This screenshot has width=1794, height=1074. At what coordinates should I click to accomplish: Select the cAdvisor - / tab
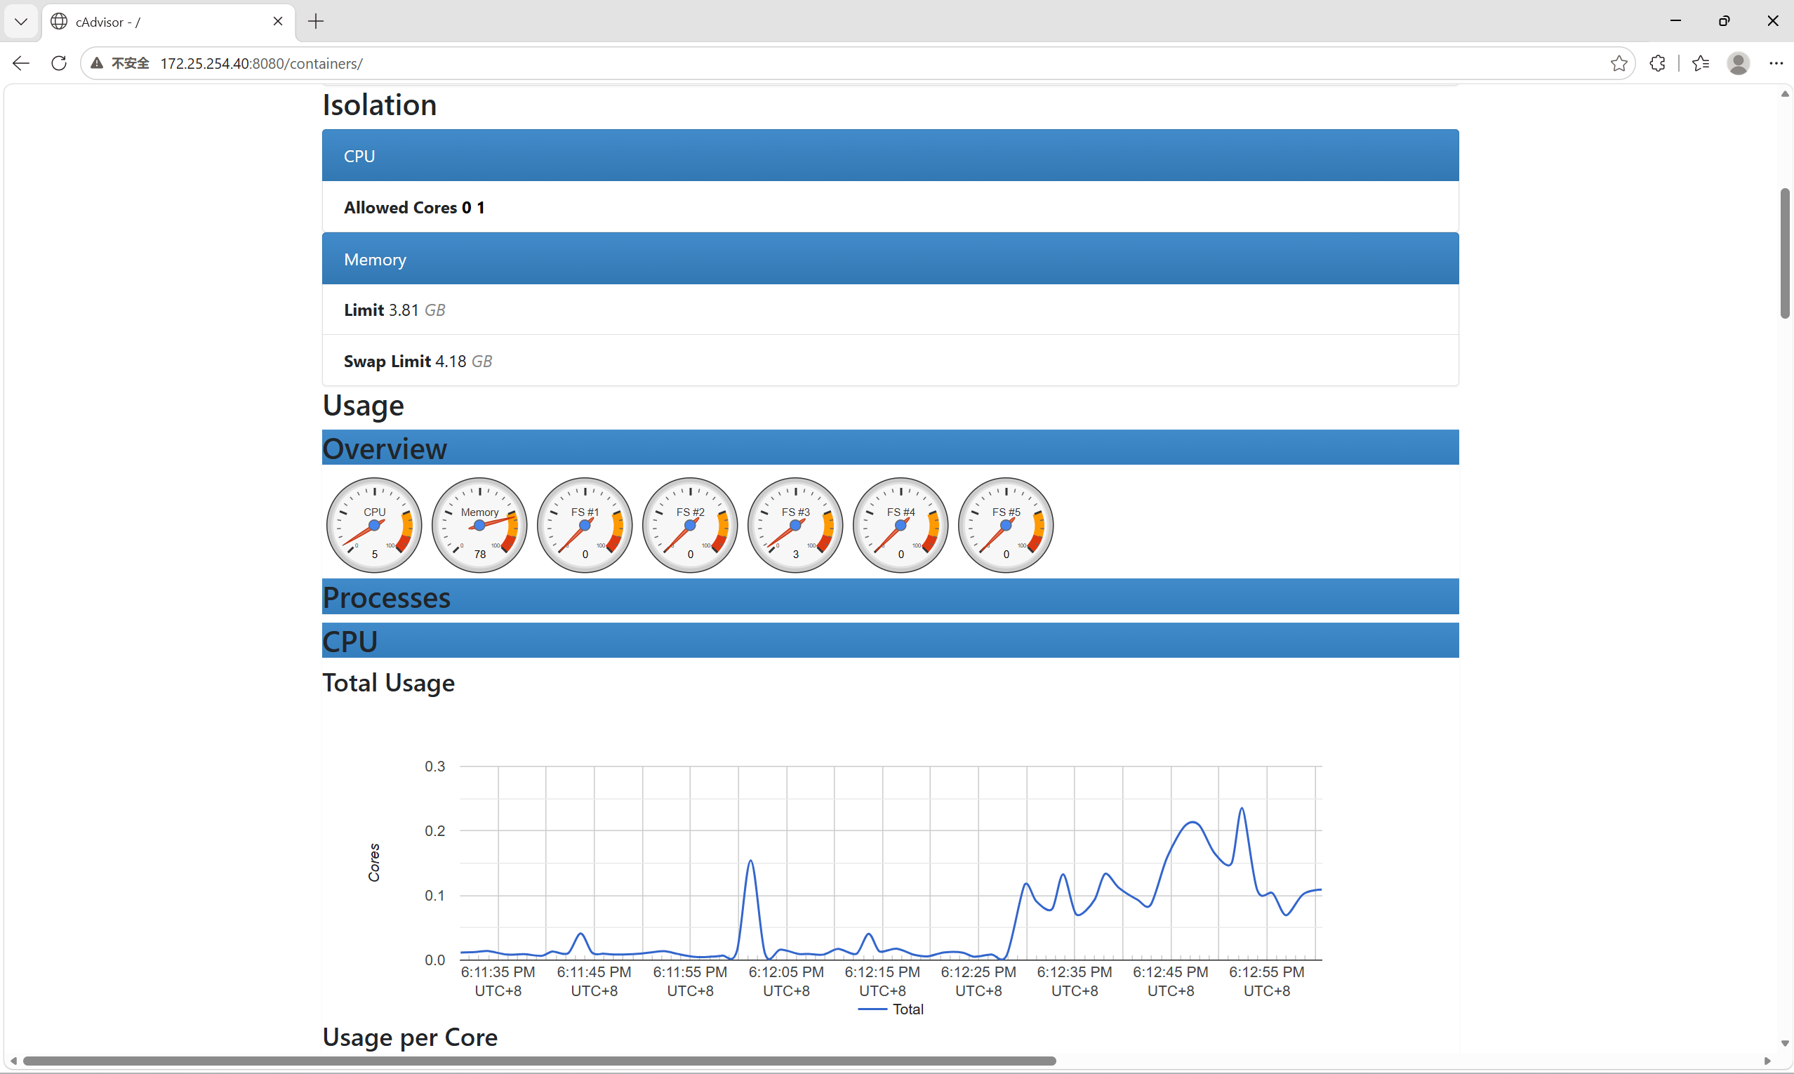(x=168, y=22)
